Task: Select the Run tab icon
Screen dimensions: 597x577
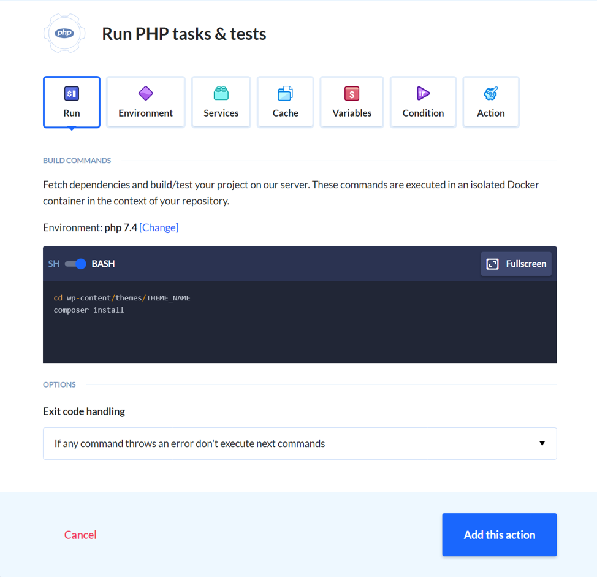Action: [71, 93]
